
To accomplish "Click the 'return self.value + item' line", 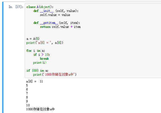I will pyautogui.click(x=60, y=27).
